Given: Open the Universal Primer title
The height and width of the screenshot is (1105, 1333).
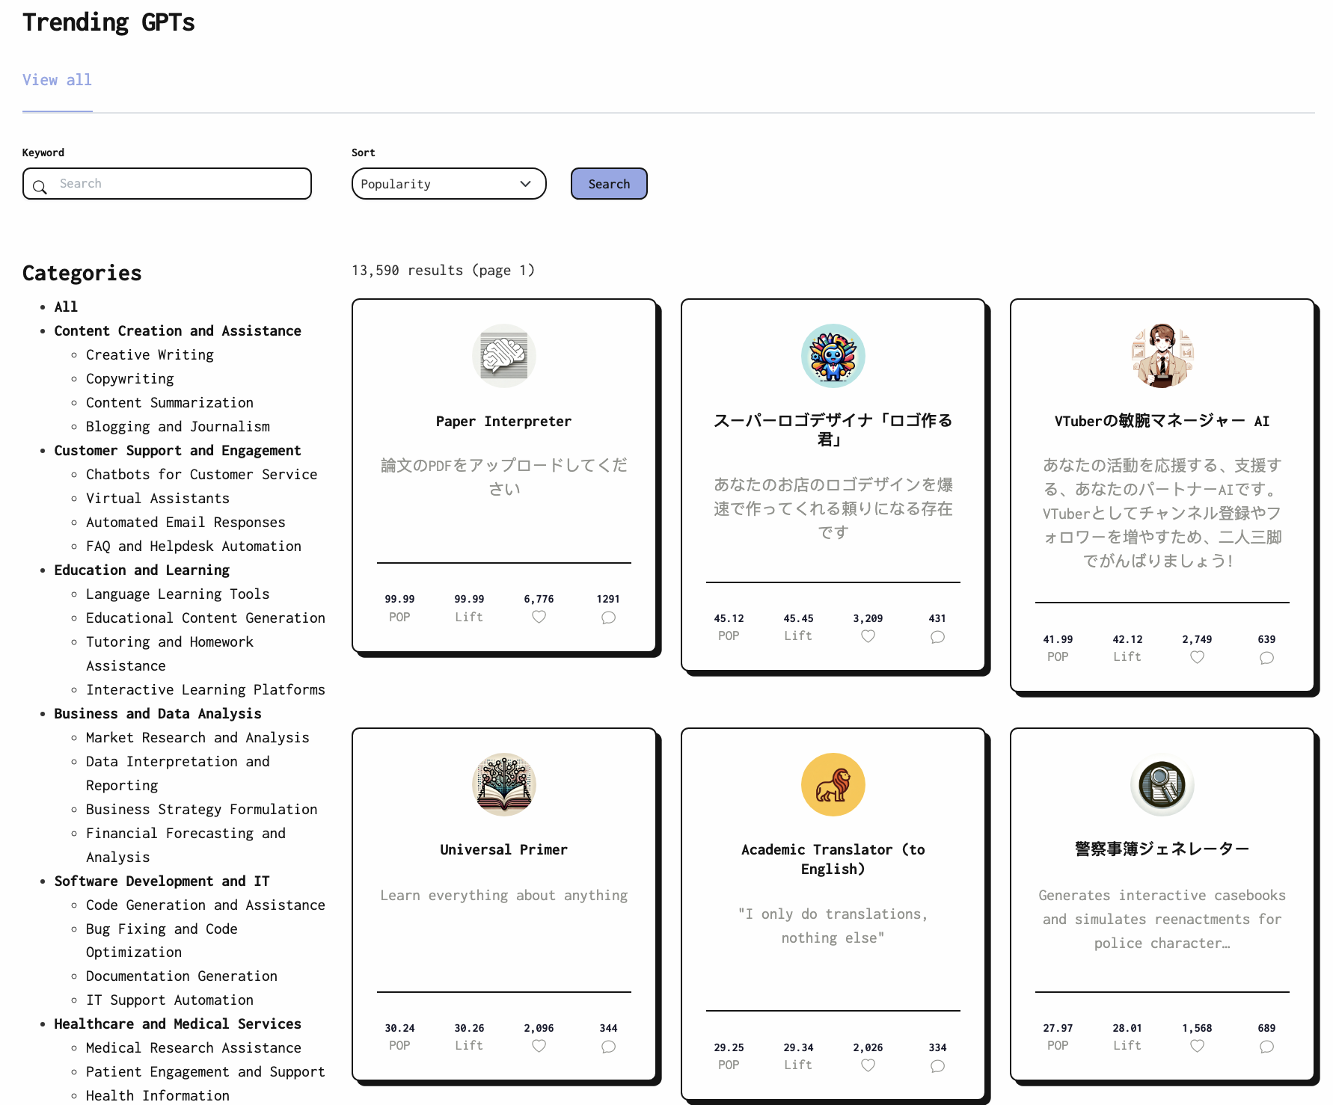Looking at the screenshot, I should coord(503,849).
